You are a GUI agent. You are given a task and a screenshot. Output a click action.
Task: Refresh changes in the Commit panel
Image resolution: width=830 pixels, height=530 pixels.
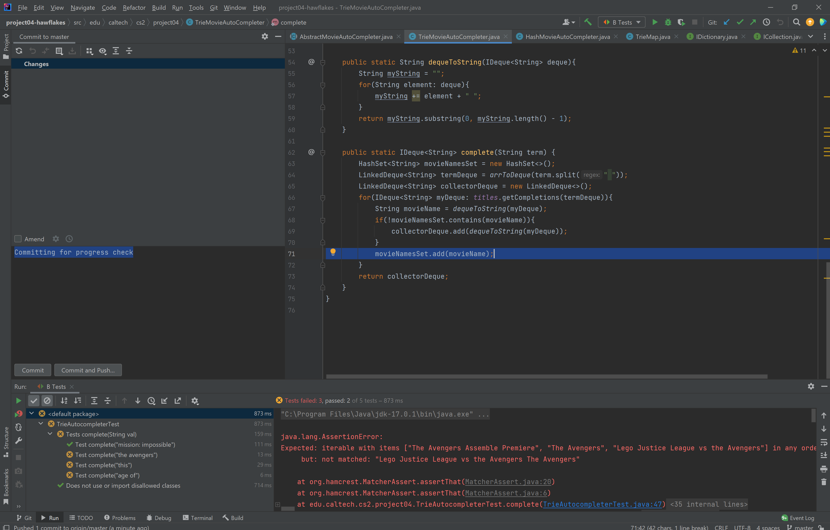(19, 51)
